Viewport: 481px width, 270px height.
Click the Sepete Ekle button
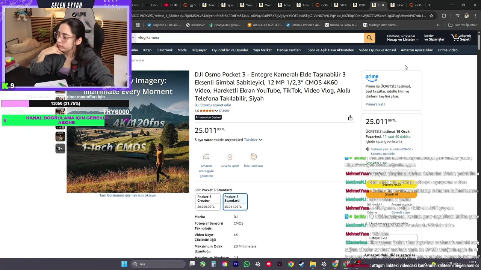(x=391, y=184)
